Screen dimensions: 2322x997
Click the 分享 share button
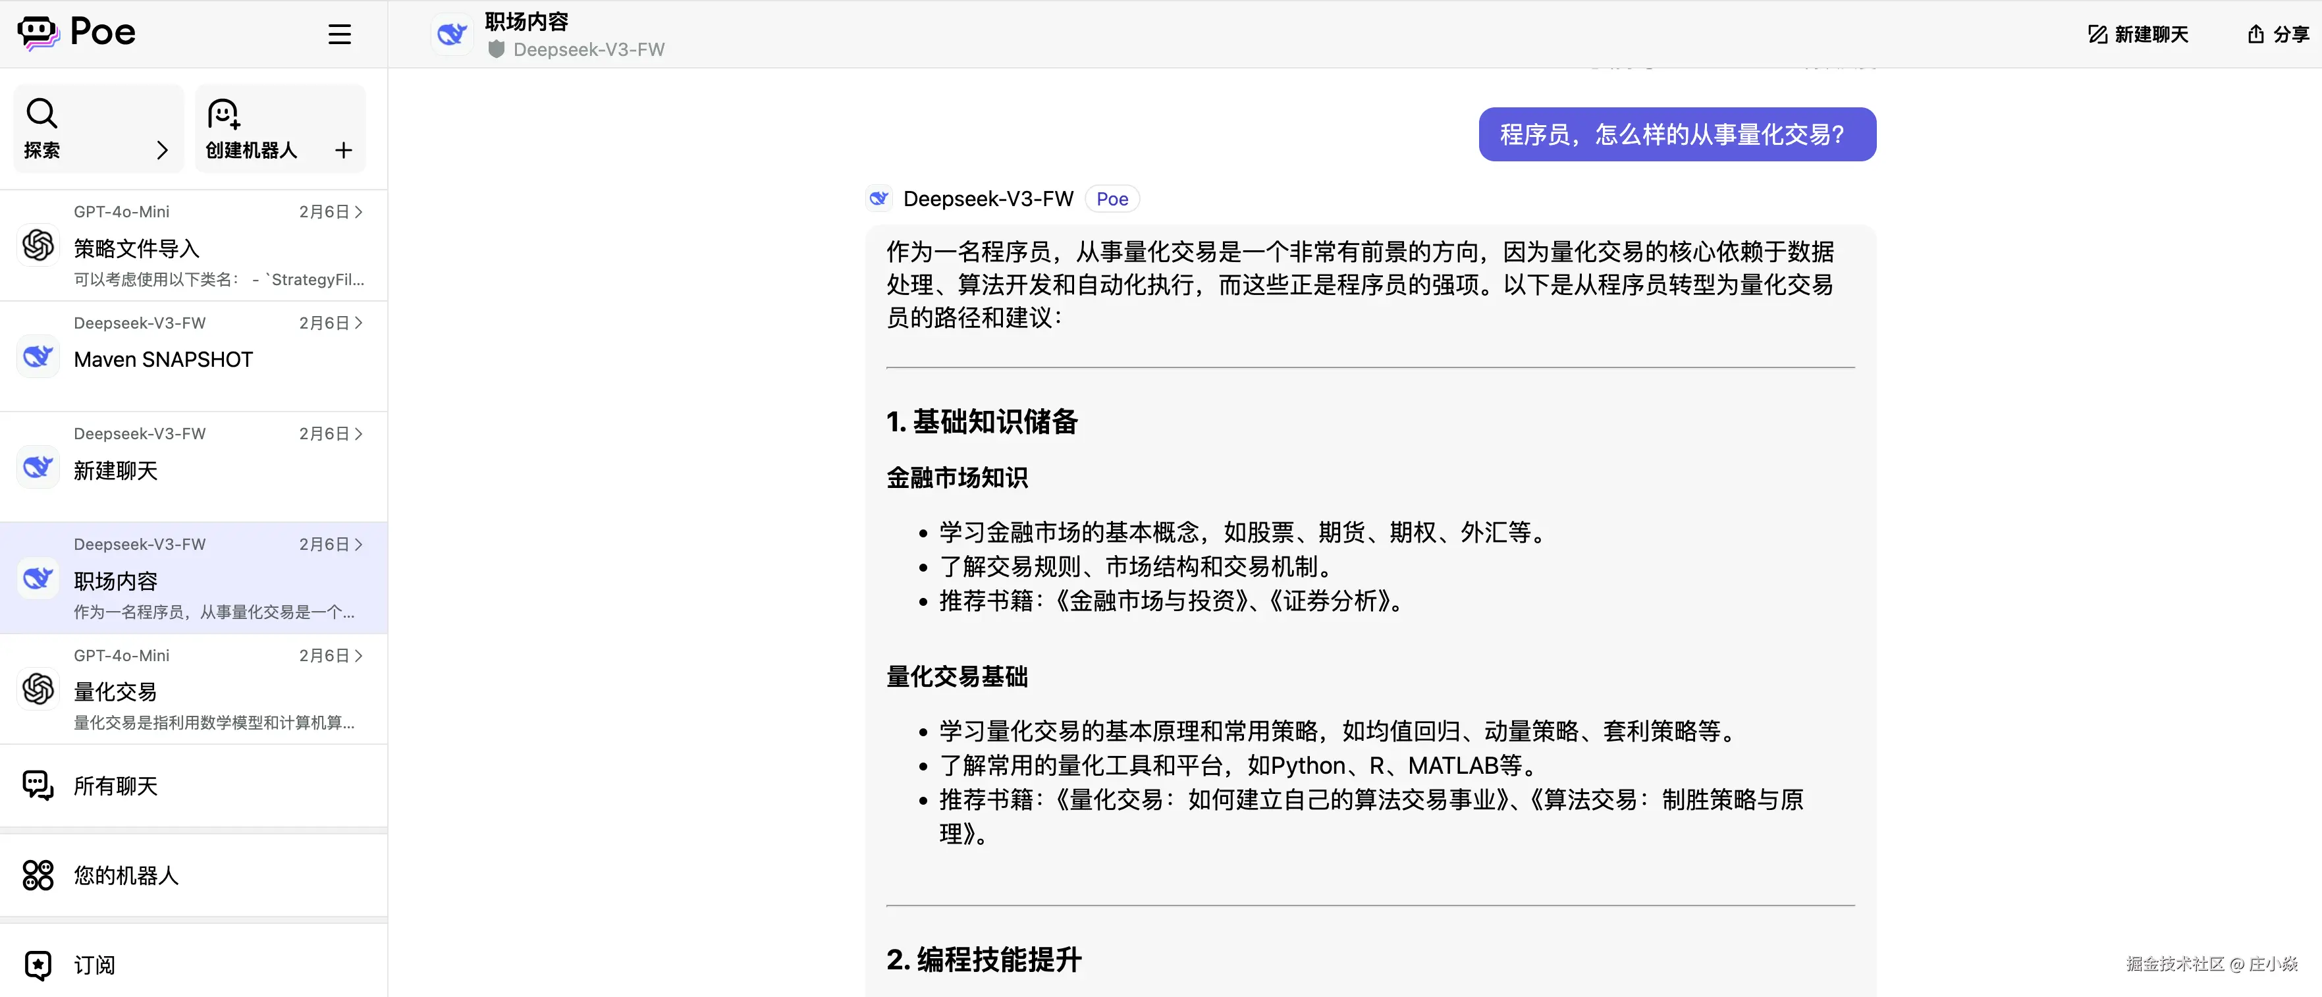pyautogui.click(x=2277, y=34)
